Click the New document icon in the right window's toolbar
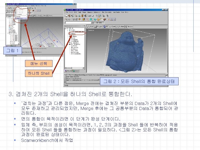This screenshot has width=200, height=150. [66, 16]
